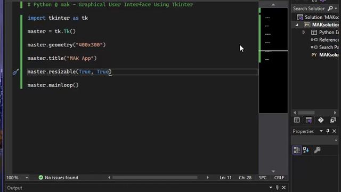Toggle Alphabetical sort in Properties
Screen dimensions: 341x192
pyautogui.click(x=306, y=150)
